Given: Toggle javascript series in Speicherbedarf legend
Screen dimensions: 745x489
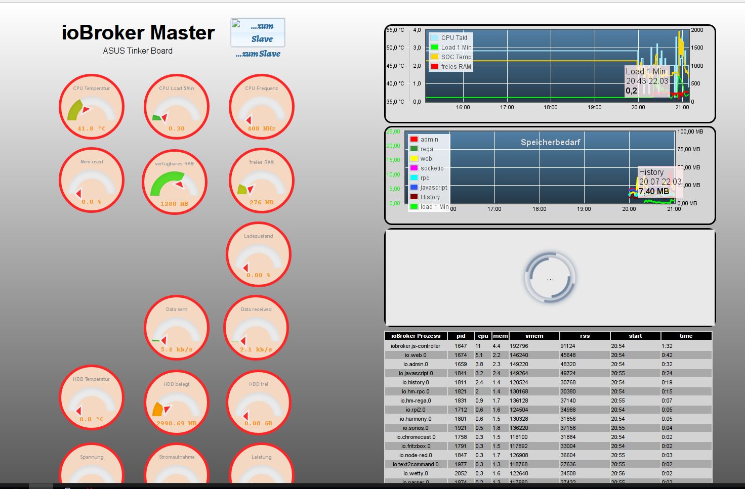Looking at the screenshot, I should [x=429, y=188].
